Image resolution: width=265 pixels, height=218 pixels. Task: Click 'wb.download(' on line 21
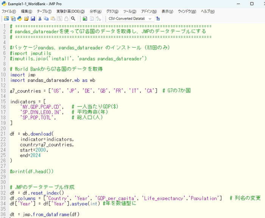pos(38,134)
